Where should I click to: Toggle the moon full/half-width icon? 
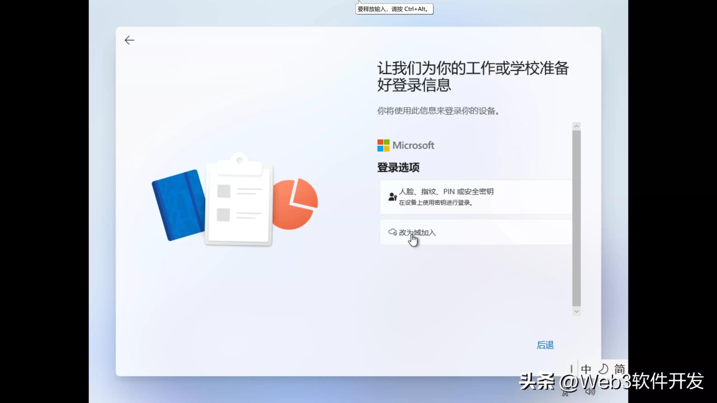click(604, 369)
